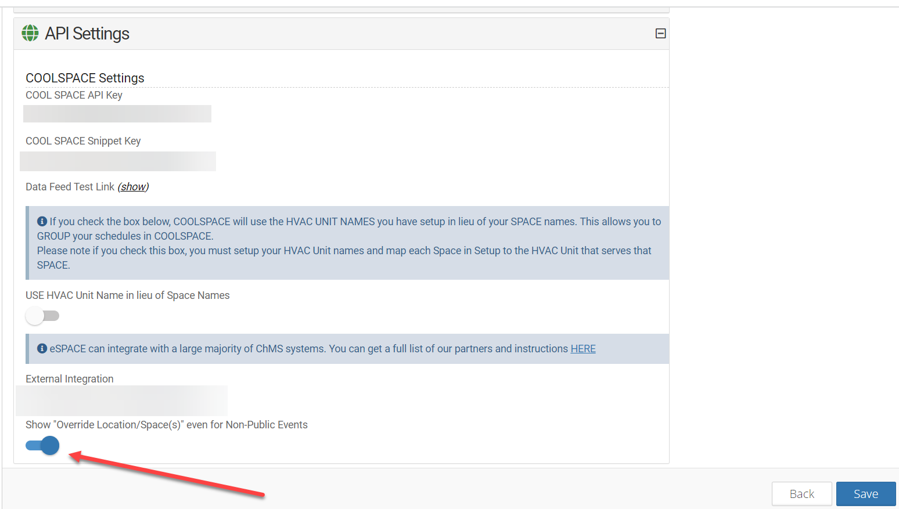This screenshot has height=509, width=899.
Task: Click the COOL SPACE API Key label
Action: tap(74, 95)
